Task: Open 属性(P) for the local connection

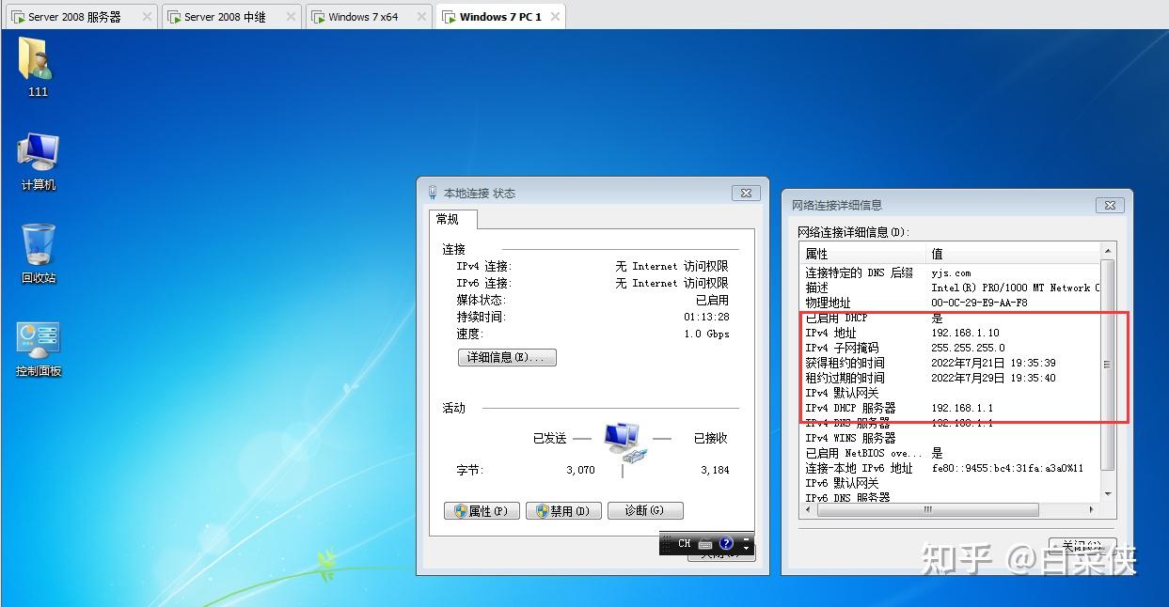Action: [x=482, y=510]
